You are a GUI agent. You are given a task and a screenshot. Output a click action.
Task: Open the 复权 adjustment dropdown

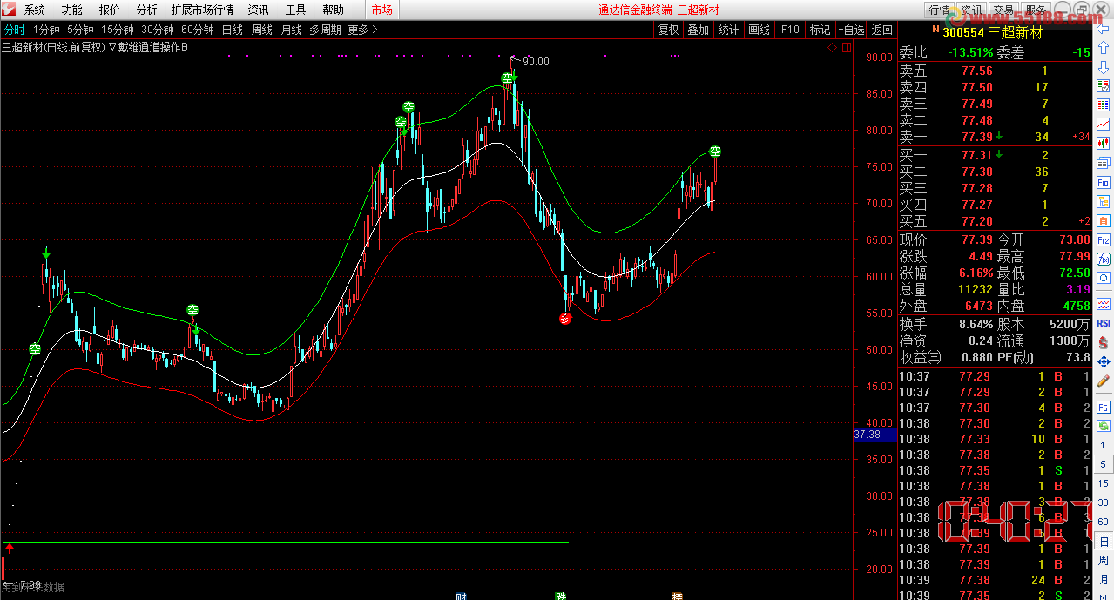click(668, 30)
